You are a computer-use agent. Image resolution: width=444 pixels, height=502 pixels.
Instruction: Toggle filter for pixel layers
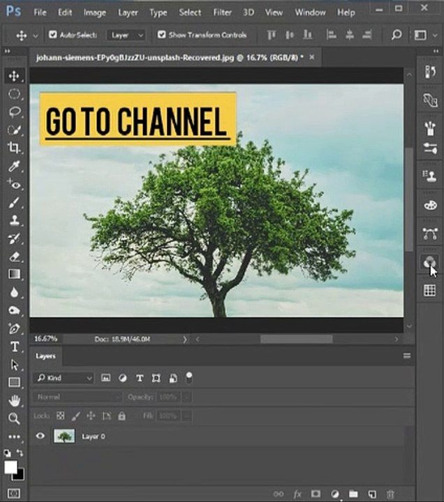(x=105, y=378)
